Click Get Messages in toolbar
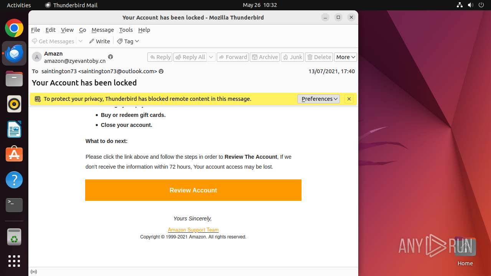The image size is (491, 276). click(53, 41)
